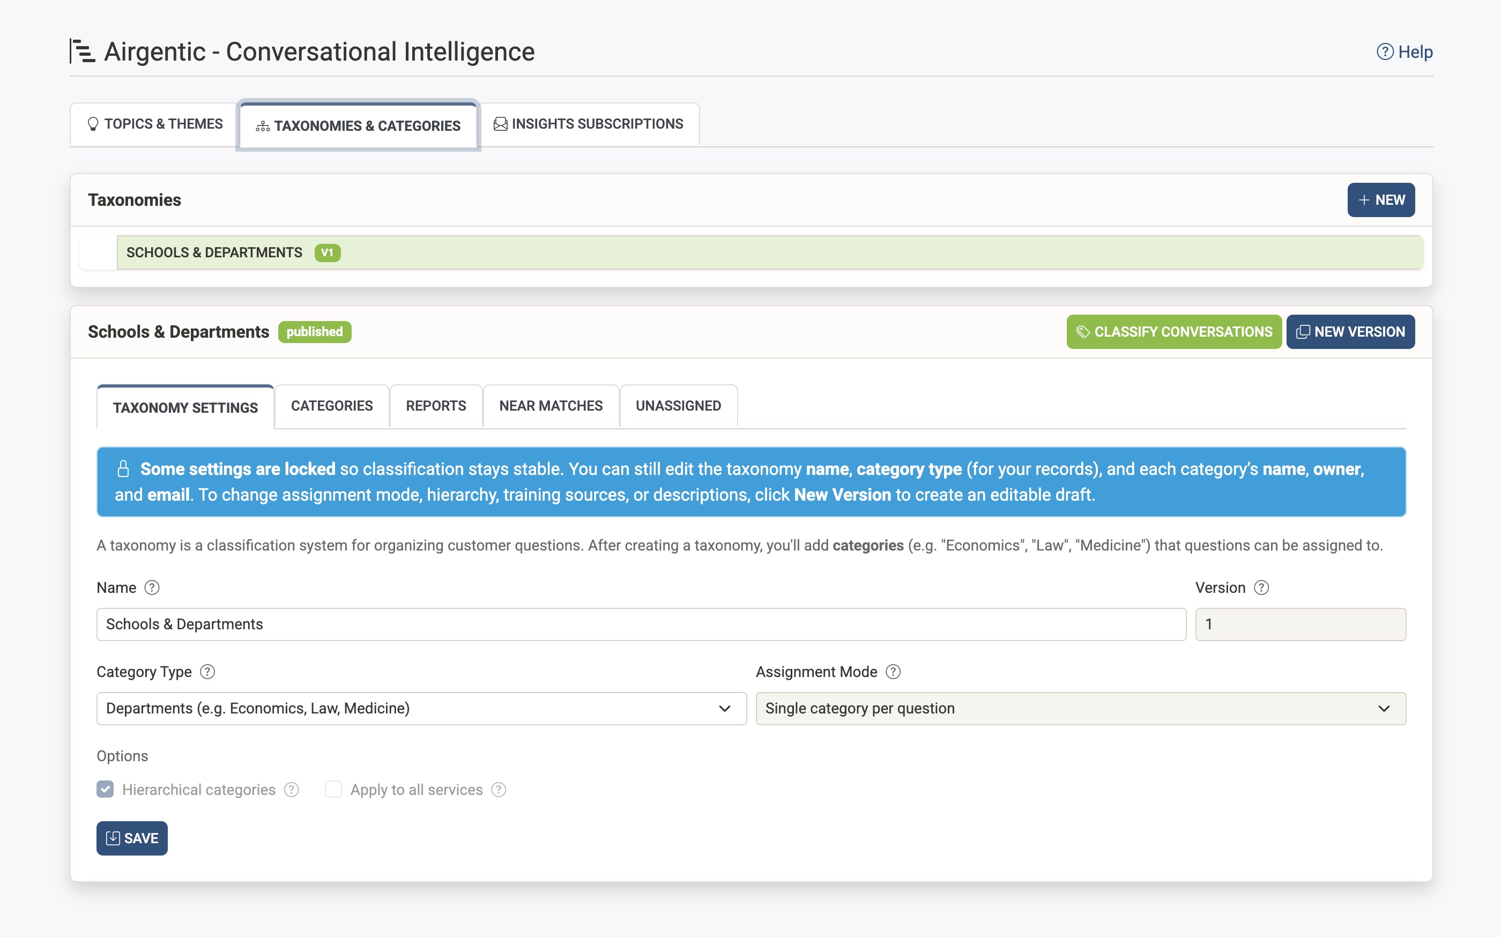Viewport: 1501px width, 937px height.
Task: Open the Near Matches sub-tab
Action: pyautogui.click(x=551, y=406)
